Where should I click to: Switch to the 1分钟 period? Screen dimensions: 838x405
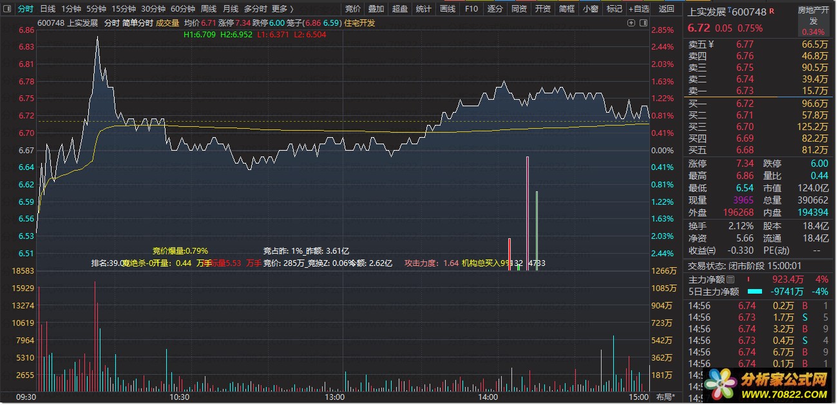(x=71, y=9)
